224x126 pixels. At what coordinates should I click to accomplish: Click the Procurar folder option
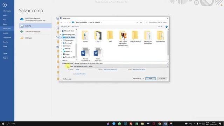click(35, 38)
